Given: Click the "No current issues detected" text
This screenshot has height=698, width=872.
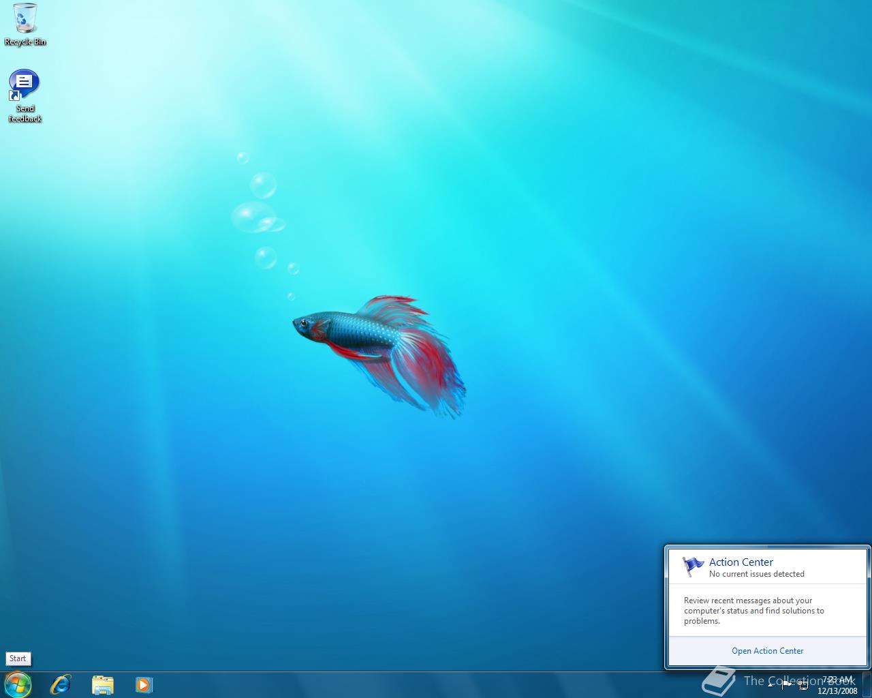Looking at the screenshot, I should click(756, 574).
